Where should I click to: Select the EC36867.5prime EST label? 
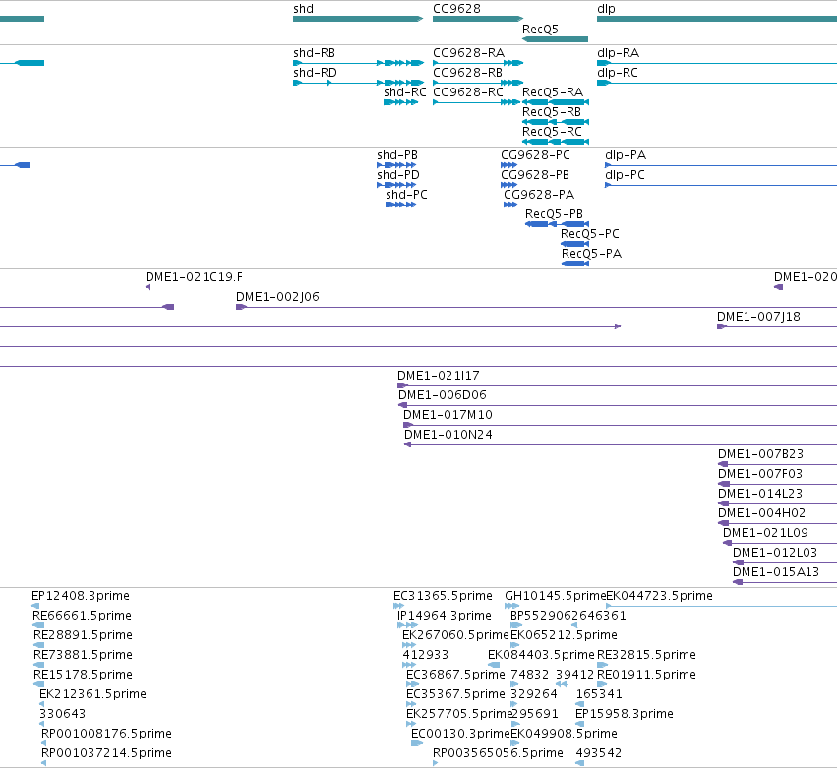[455, 675]
